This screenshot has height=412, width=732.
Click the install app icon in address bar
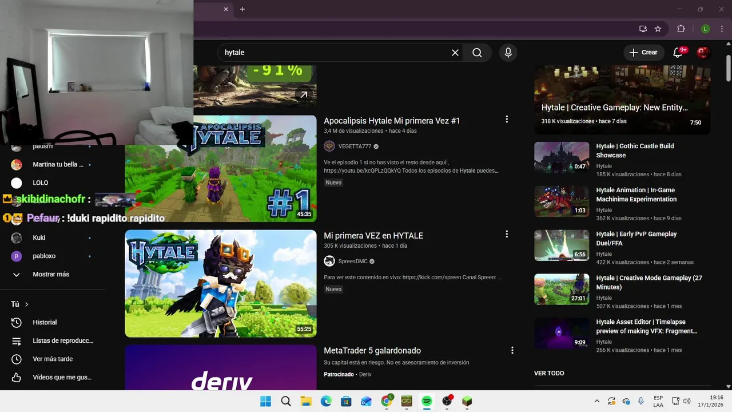[643, 29]
